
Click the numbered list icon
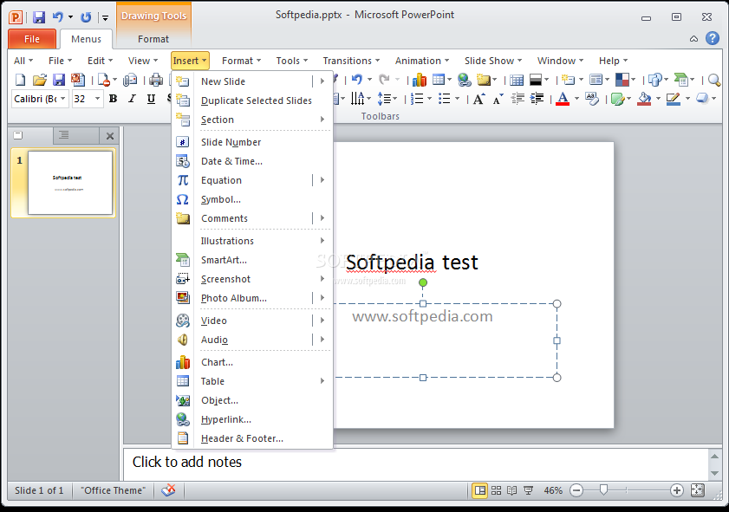[417, 99]
